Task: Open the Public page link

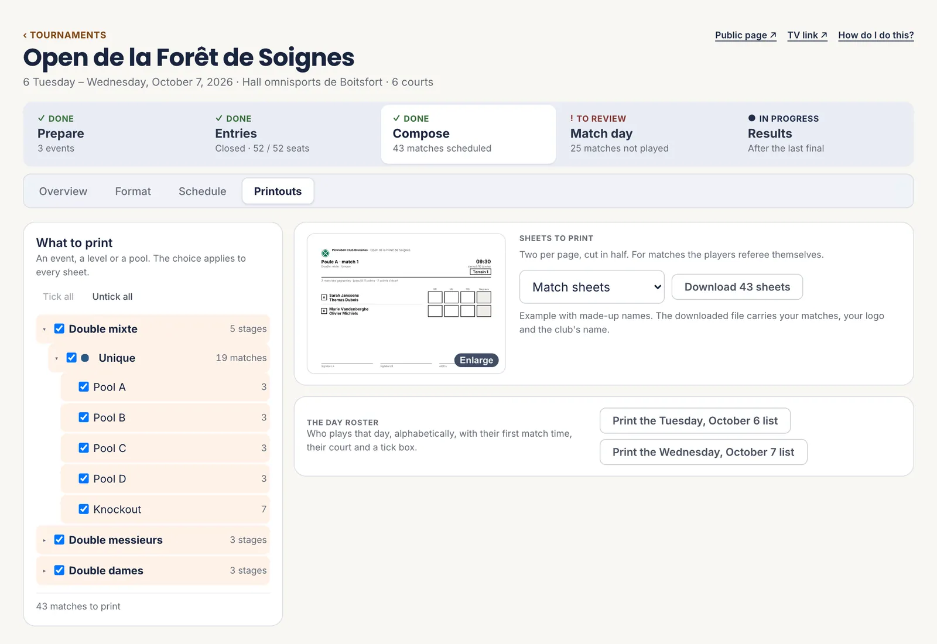Action: pyautogui.click(x=746, y=35)
